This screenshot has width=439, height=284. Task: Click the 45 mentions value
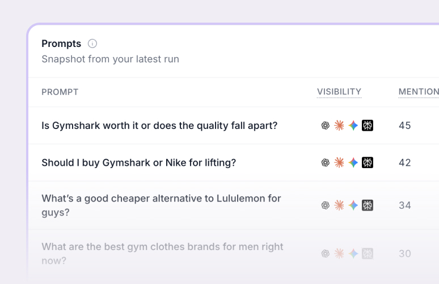click(x=405, y=126)
